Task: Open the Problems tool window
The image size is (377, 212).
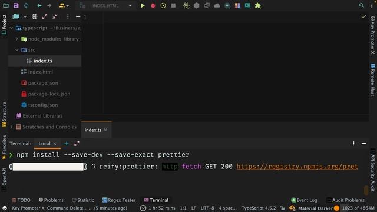Action: [51, 200]
